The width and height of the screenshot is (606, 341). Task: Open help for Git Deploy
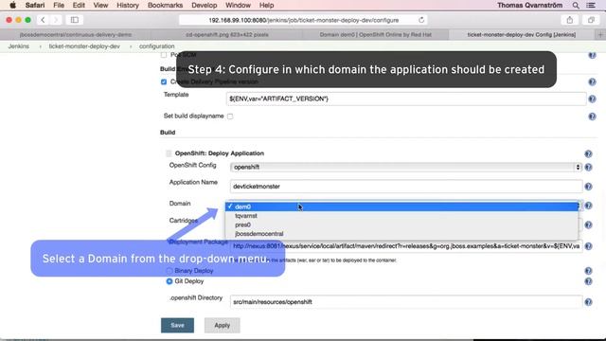588,281
